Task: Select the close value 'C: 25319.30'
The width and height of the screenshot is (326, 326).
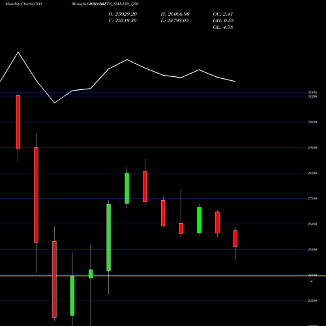Action: click(123, 21)
